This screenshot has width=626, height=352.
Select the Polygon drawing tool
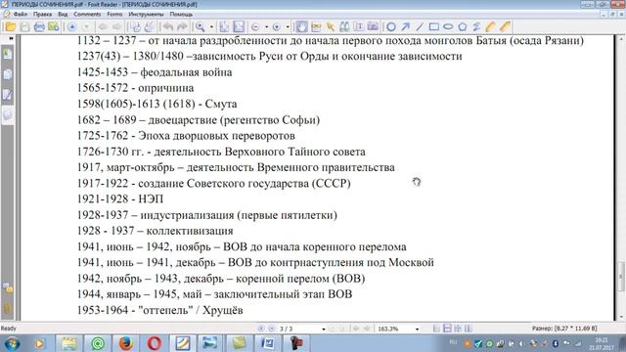tap(463, 26)
